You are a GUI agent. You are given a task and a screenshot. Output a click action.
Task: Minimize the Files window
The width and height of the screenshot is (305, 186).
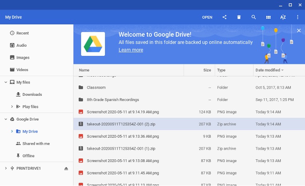[x=281, y=5]
